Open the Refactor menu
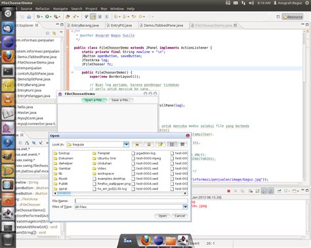Screen dimensions: 311x248 click(43, 9)
